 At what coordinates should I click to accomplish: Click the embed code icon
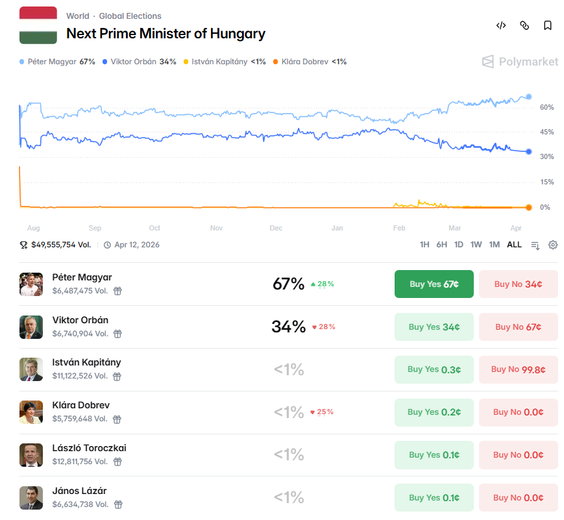tap(501, 25)
